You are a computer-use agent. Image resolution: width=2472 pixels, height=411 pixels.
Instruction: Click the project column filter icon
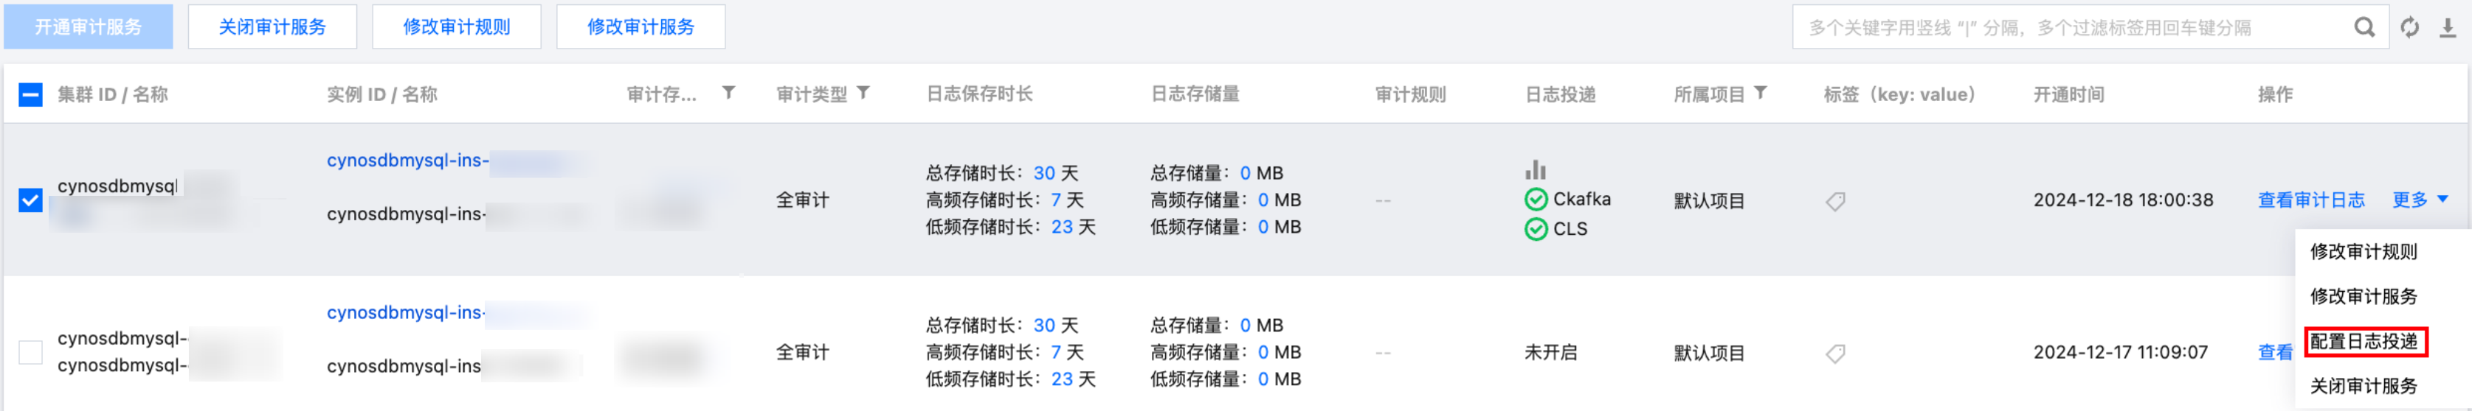pos(1761,93)
